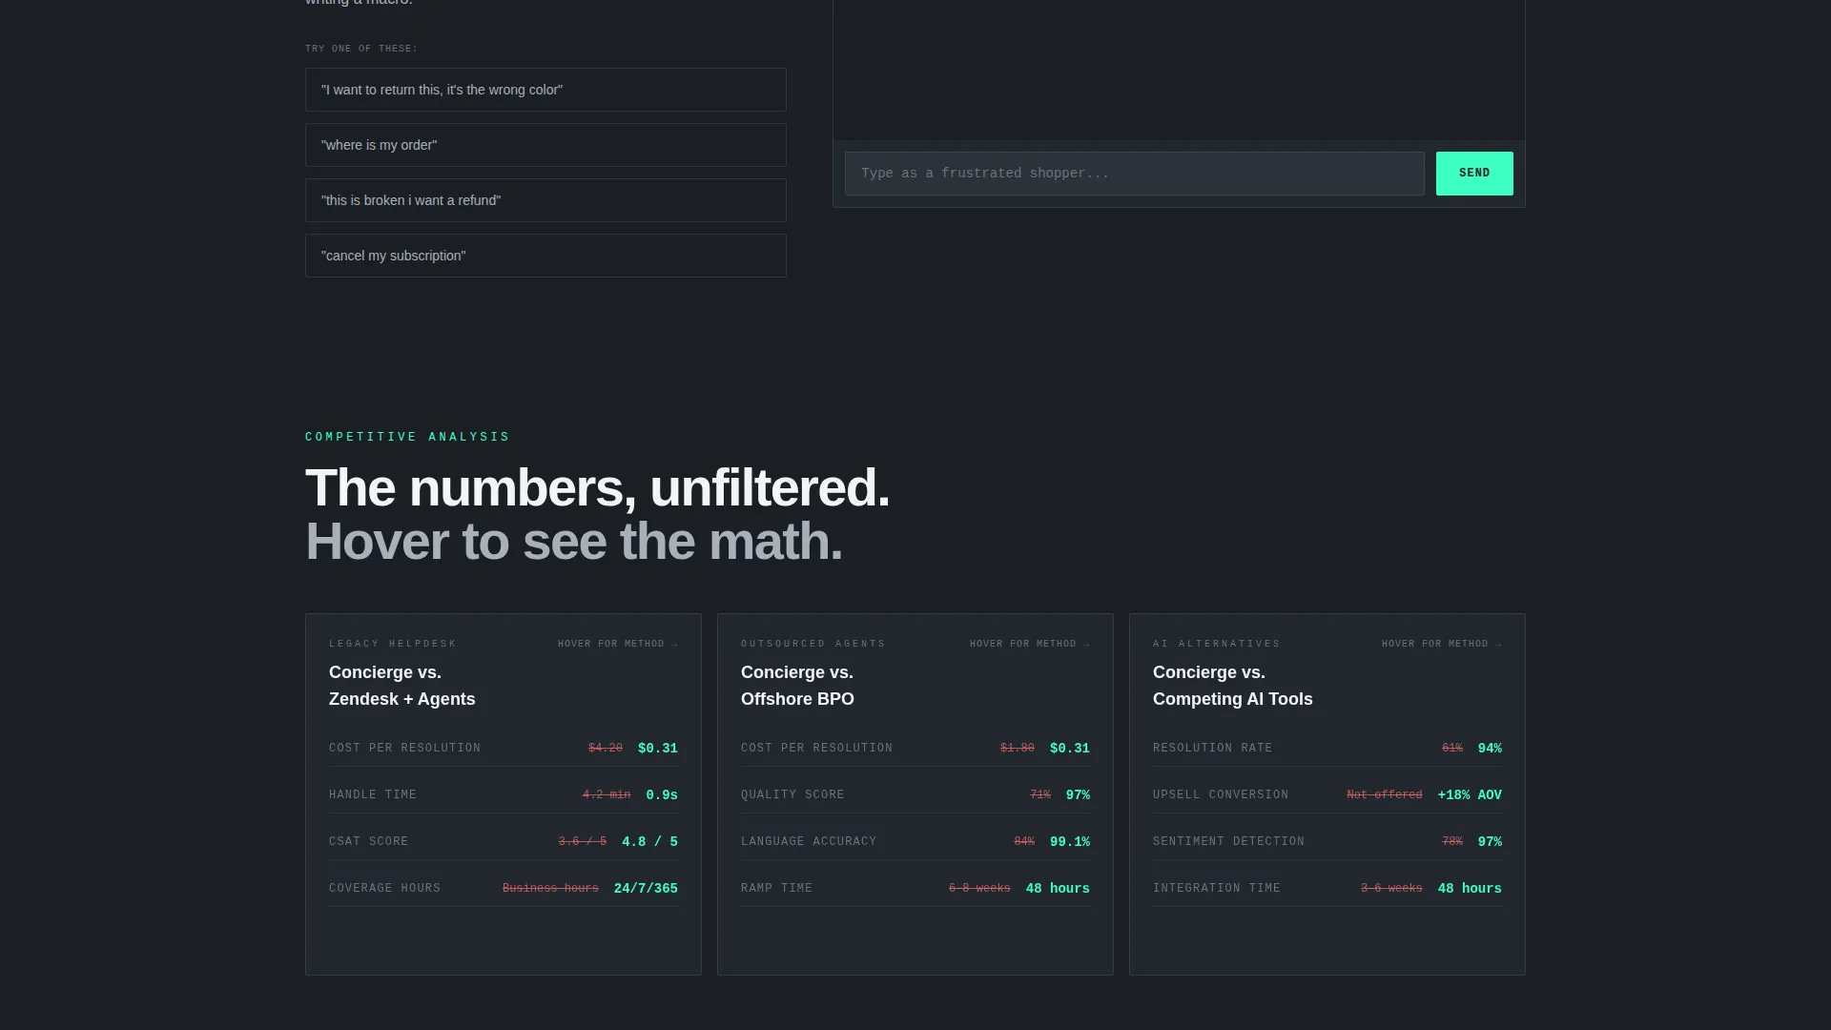This screenshot has width=1831, height=1030.
Task: Click the struck-through 'Business hours' value
Action: (550, 889)
